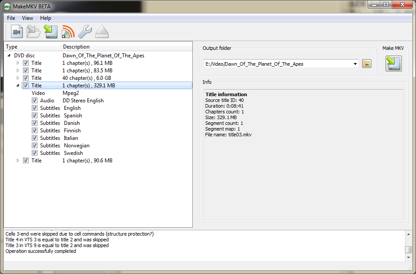The height and width of the screenshot is (274, 416).
Task: Start a disc backup using the drive icon
Action: [50, 31]
